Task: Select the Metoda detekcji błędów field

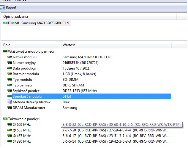Action: [32, 102]
